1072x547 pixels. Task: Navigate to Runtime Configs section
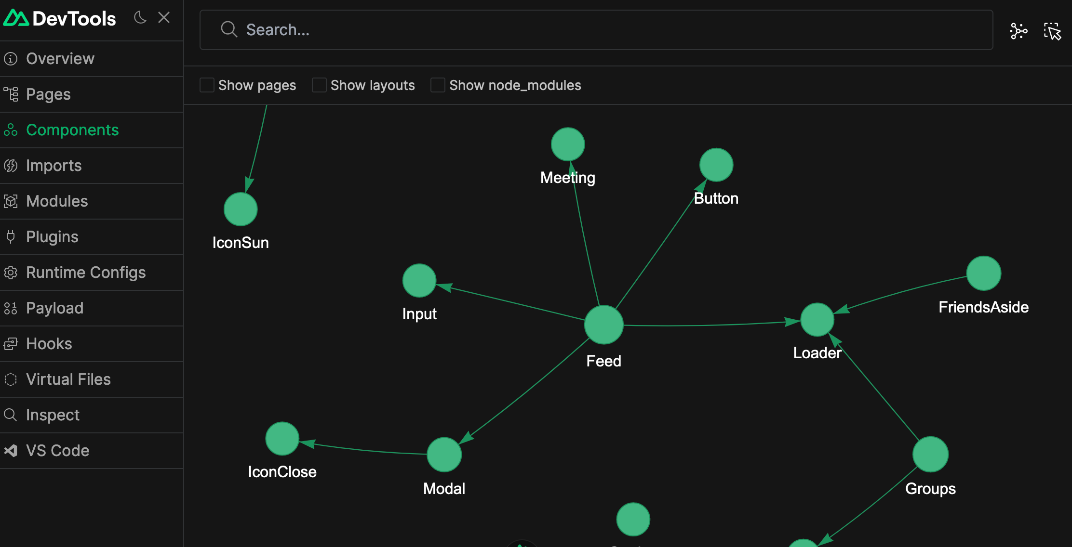[x=85, y=272]
